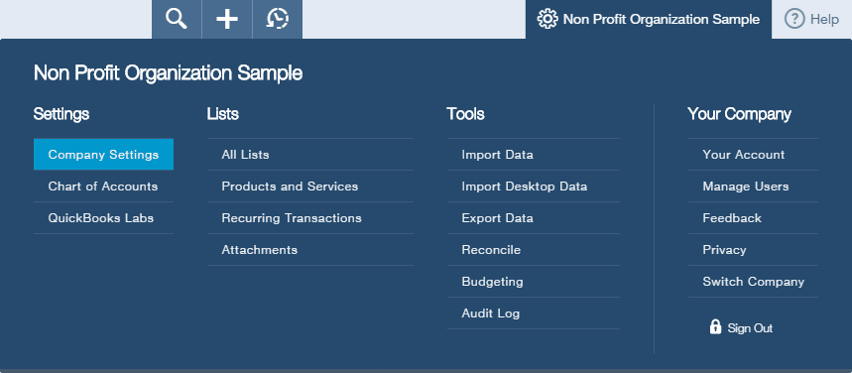The width and height of the screenshot is (852, 373).
Task: Open the magnifier search icon
Action: coord(177,19)
